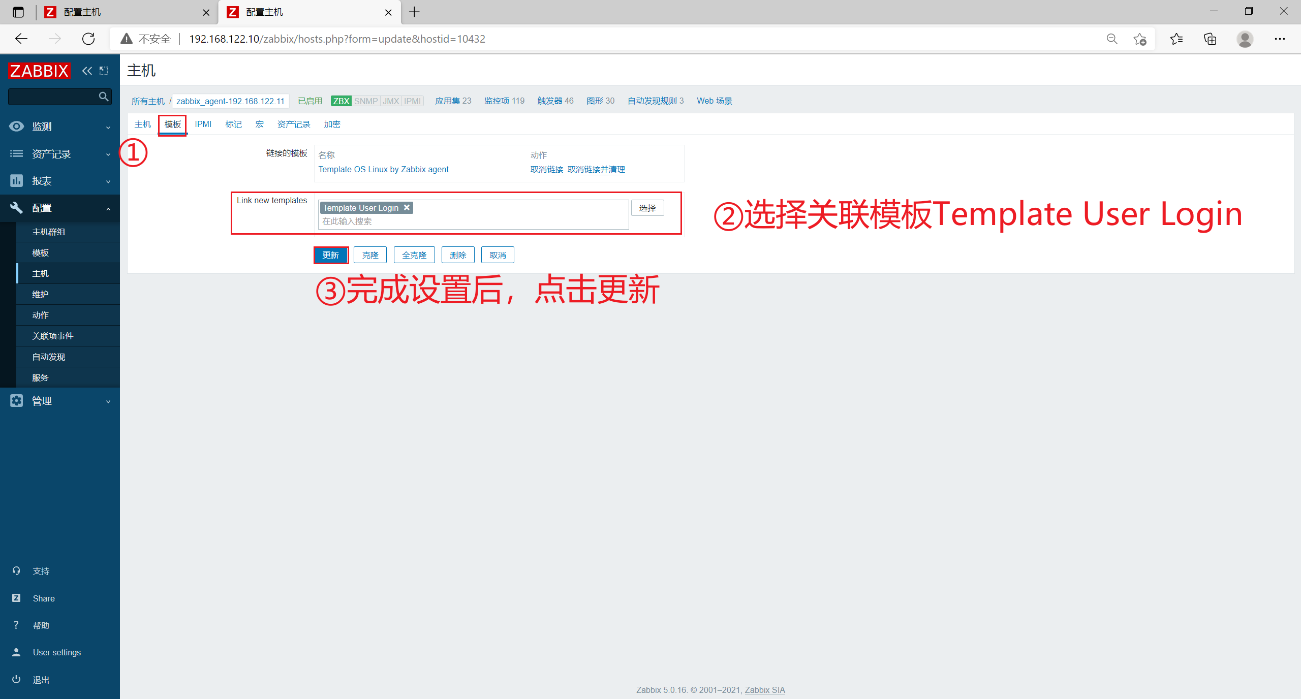Close the first 配置主机 tab
Viewport: 1301px width, 699px height.
click(206, 12)
